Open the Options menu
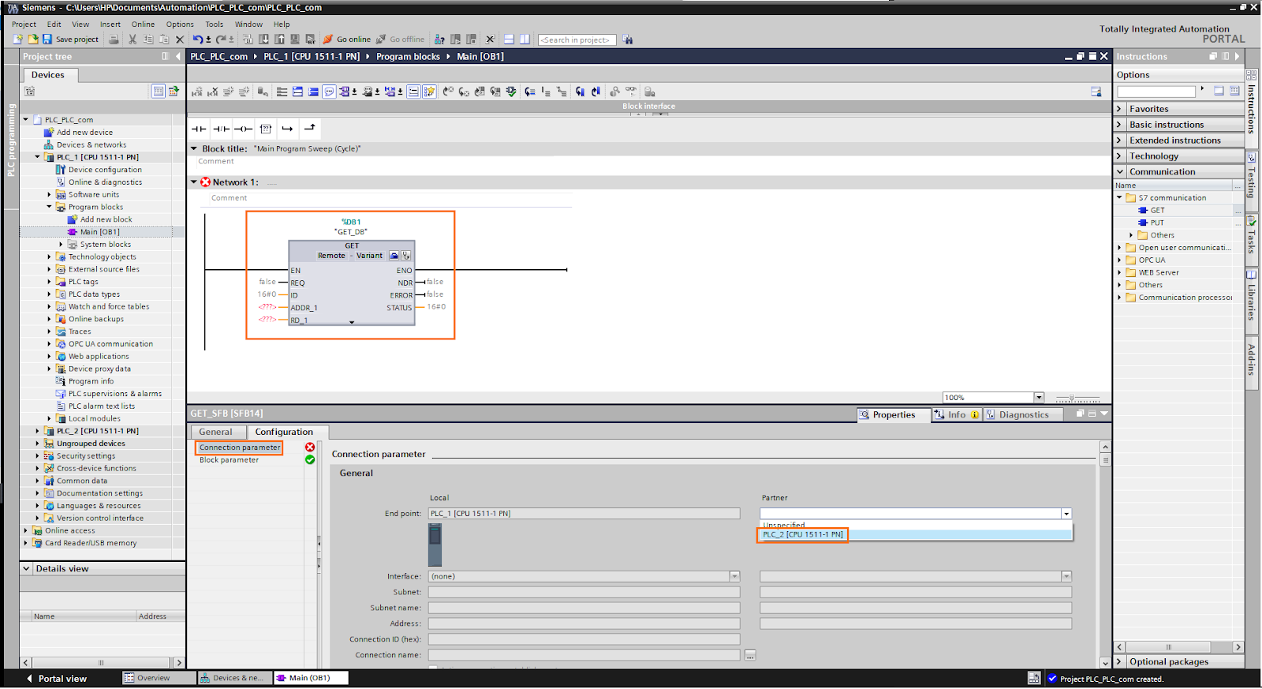 pos(180,24)
